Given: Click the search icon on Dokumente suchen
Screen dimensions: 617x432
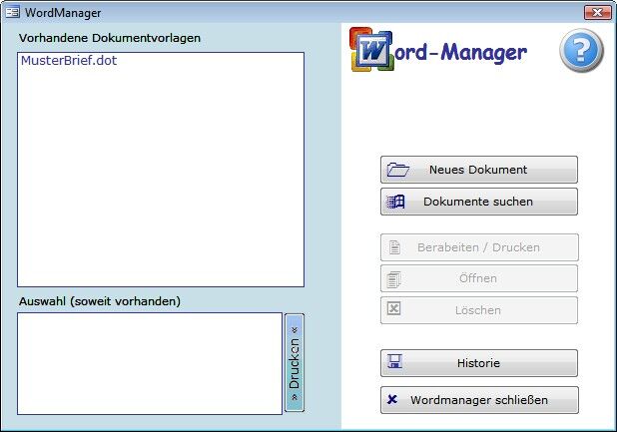Looking at the screenshot, I should click(396, 202).
